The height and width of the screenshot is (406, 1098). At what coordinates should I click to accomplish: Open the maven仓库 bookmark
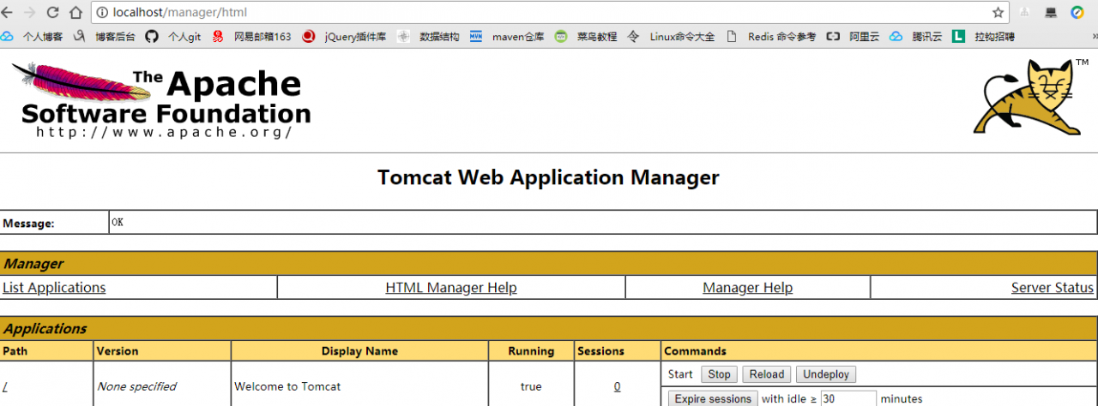pyautogui.click(x=507, y=37)
